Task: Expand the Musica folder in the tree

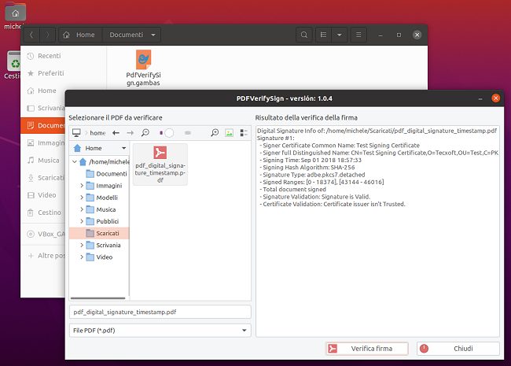Action: tap(82, 209)
